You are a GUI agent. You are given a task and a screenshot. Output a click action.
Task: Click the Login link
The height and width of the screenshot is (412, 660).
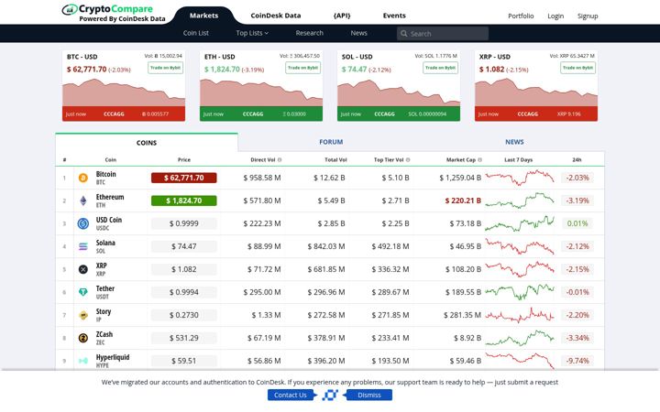click(555, 16)
